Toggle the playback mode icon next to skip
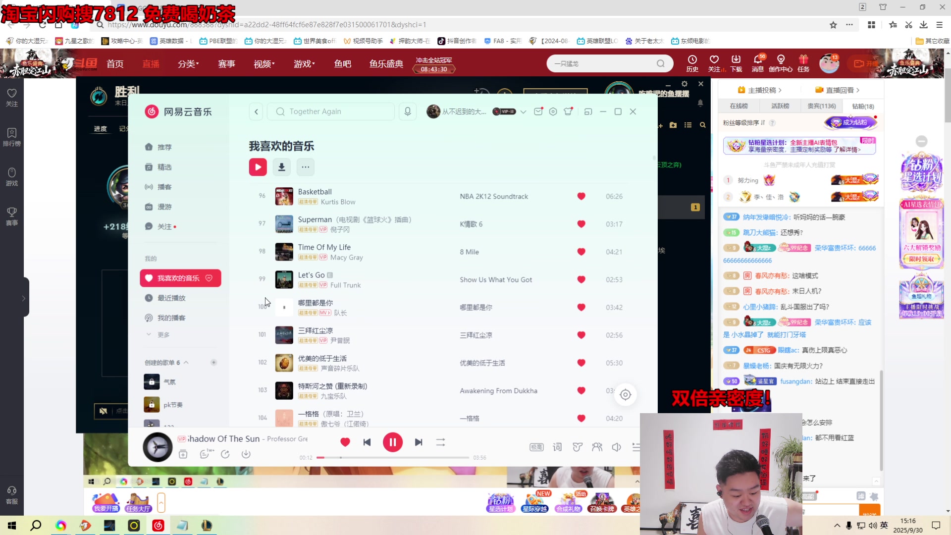Screen dimensions: 951x535 (x=440, y=442)
